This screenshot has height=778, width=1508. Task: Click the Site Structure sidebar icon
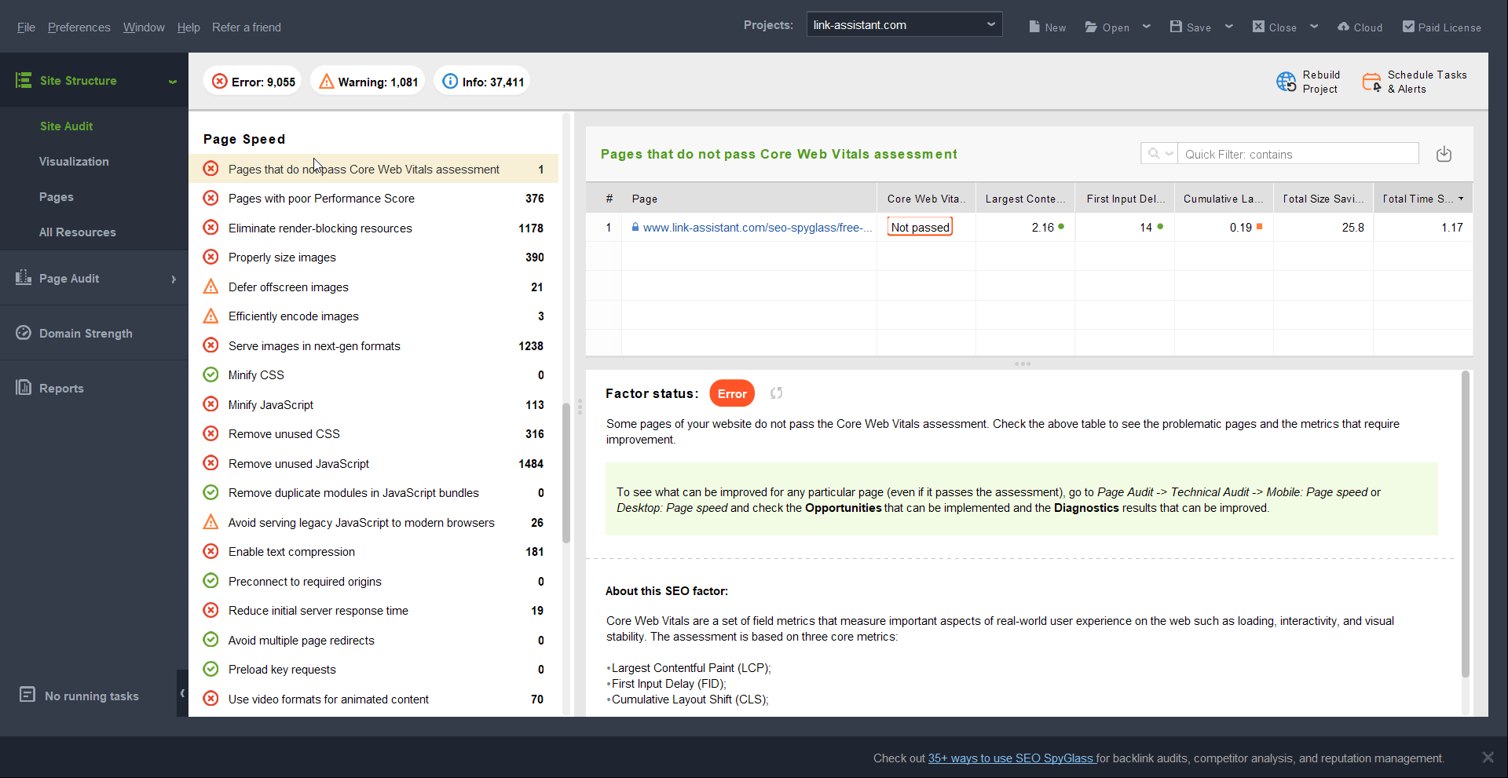[x=24, y=80]
